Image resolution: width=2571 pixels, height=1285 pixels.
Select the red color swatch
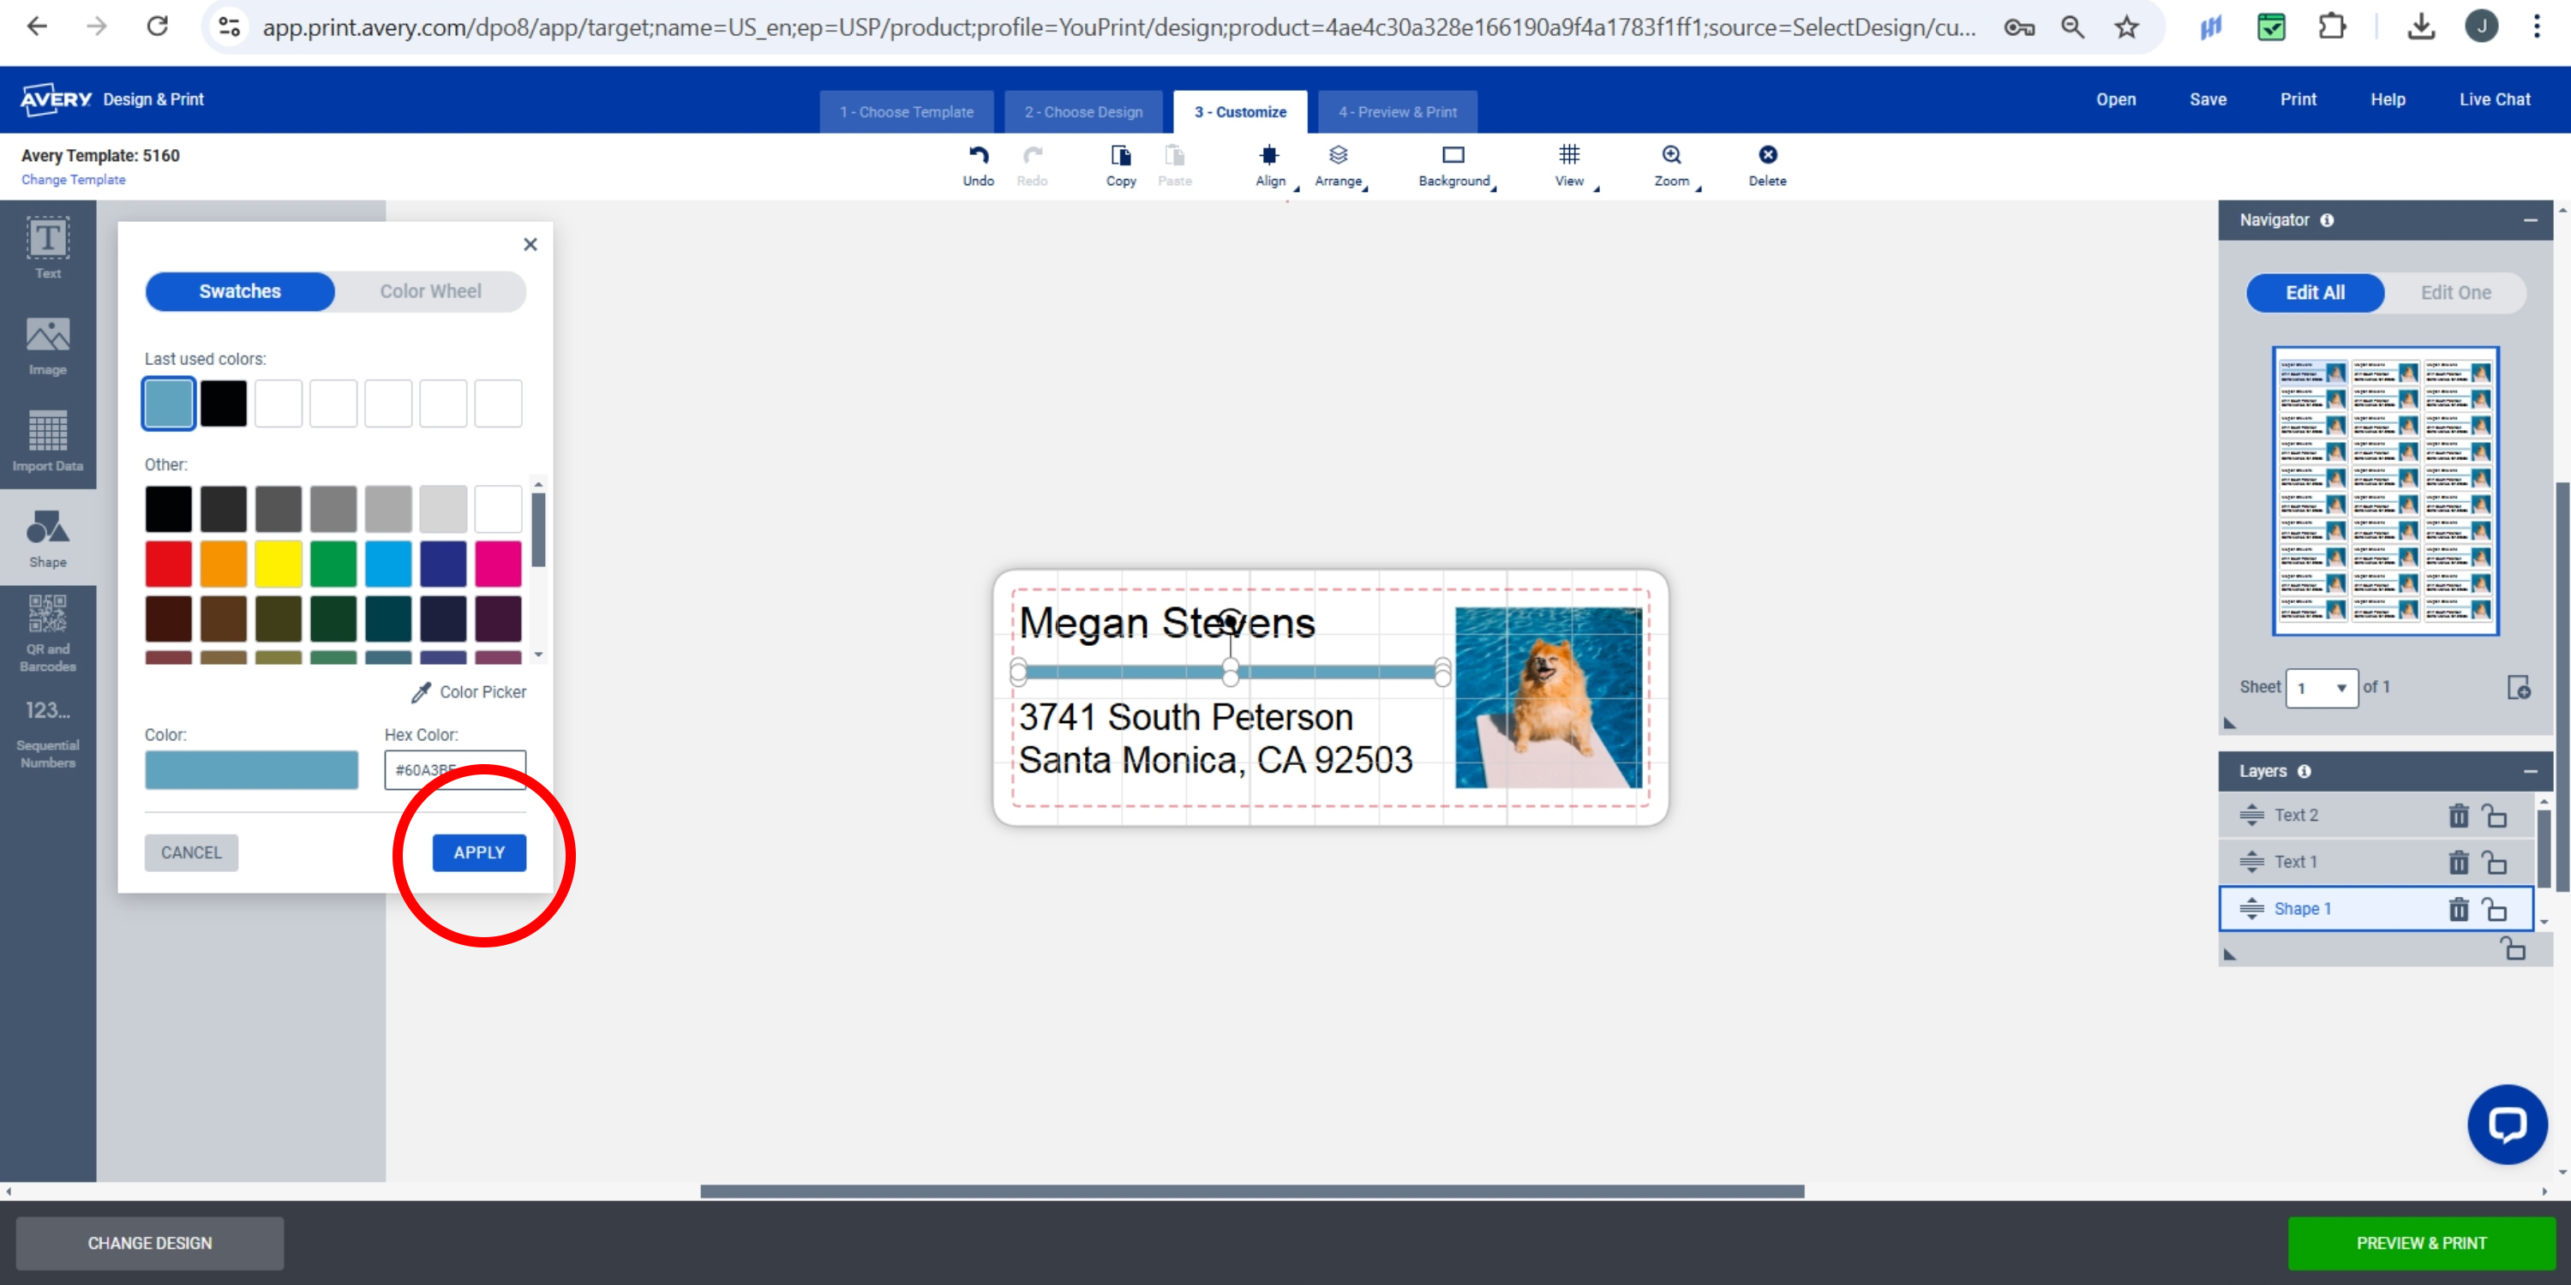coord(169,563)
